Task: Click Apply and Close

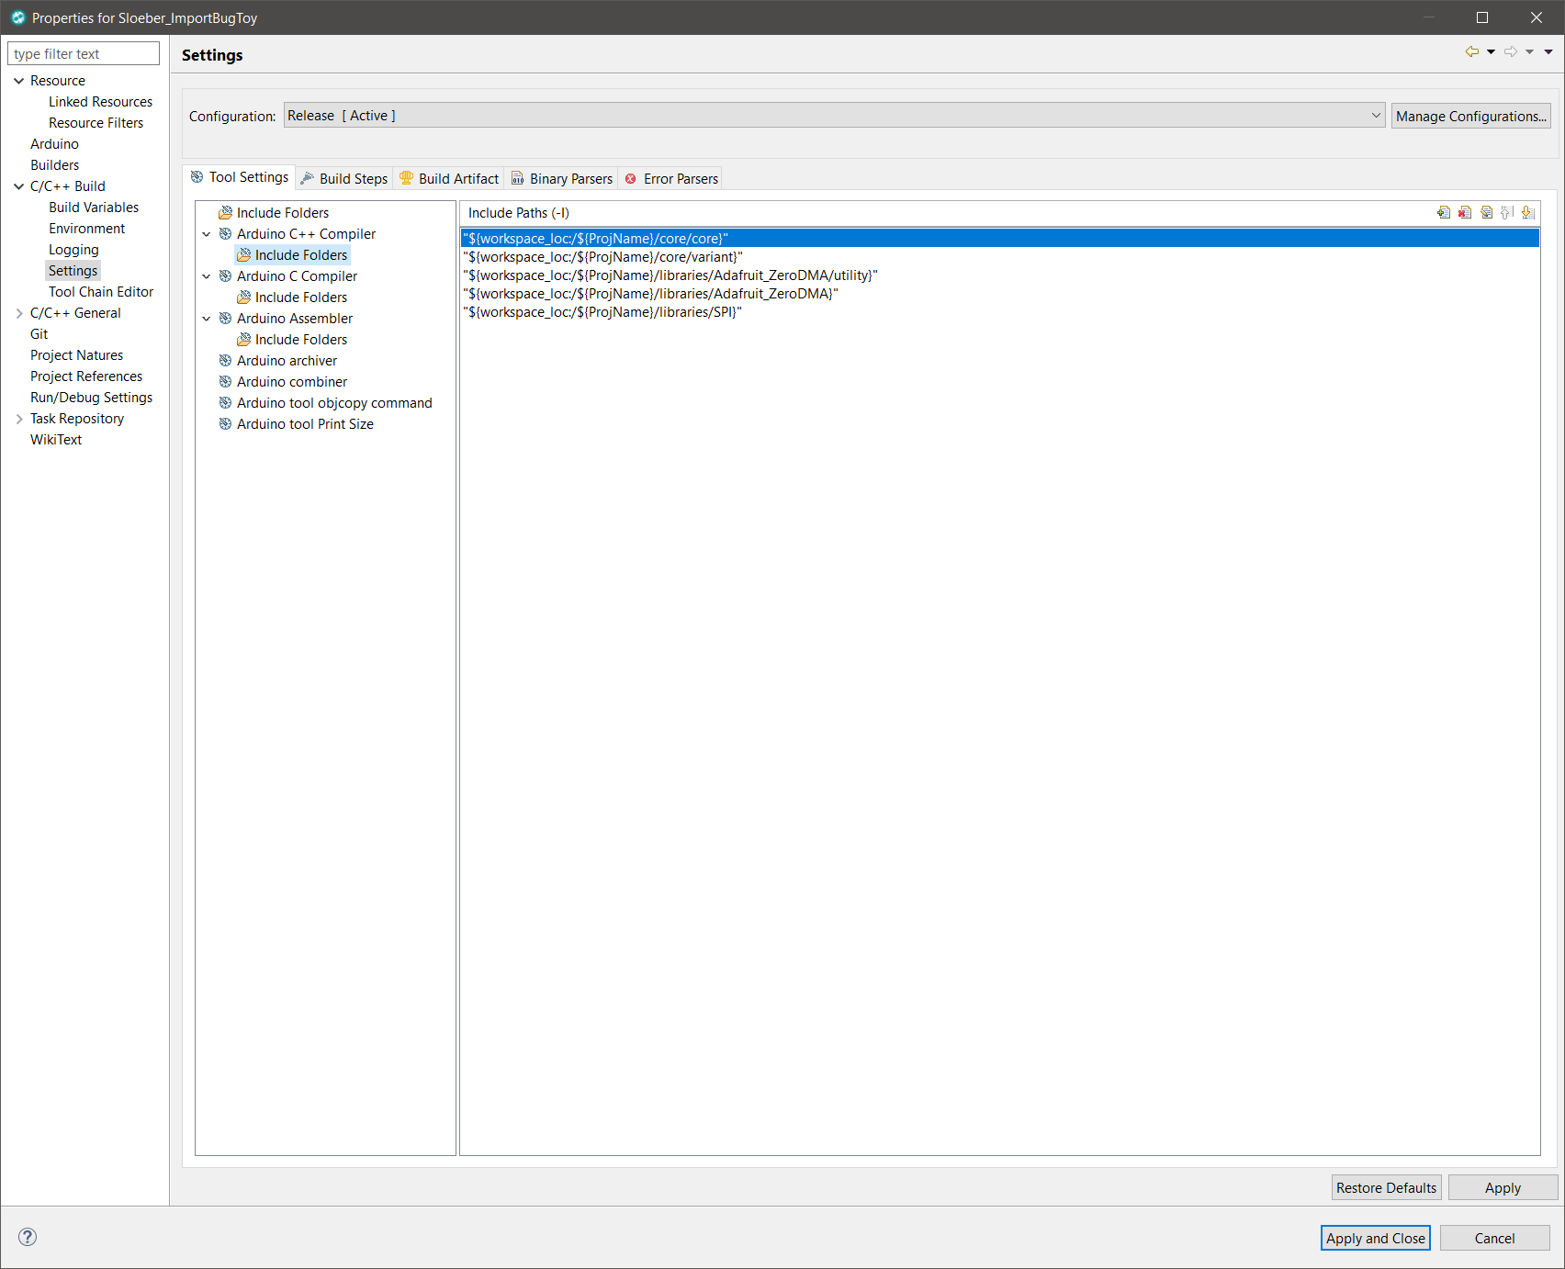Action: click(x=1375, y=1238)
